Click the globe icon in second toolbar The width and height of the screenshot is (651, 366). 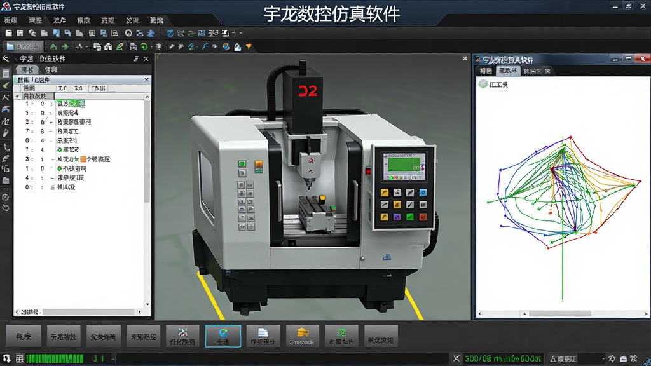pos(226,47)
